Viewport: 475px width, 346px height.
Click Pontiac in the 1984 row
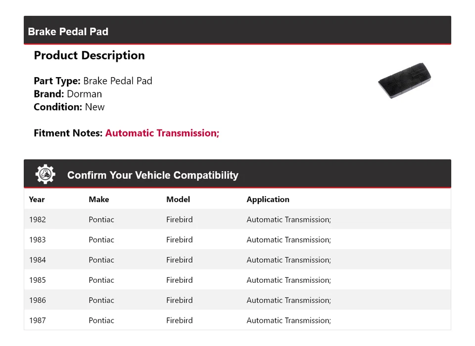pyautogui.click(x=101, y=260)
